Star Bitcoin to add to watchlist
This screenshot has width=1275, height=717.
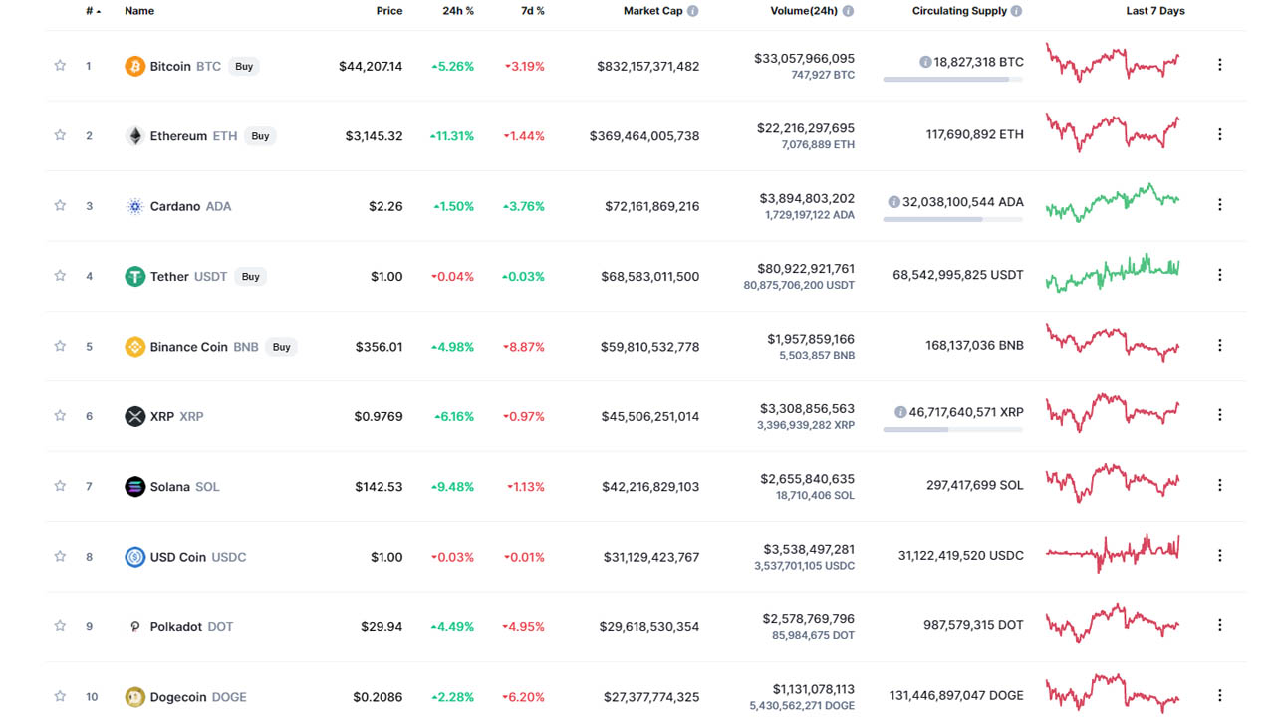coord(60,66)
